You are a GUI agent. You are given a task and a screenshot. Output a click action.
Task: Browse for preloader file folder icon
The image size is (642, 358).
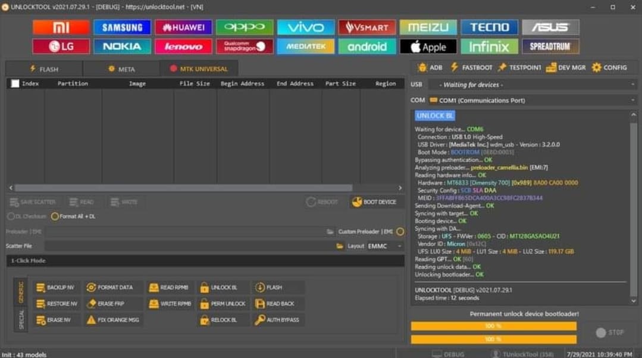click(330, 231)
